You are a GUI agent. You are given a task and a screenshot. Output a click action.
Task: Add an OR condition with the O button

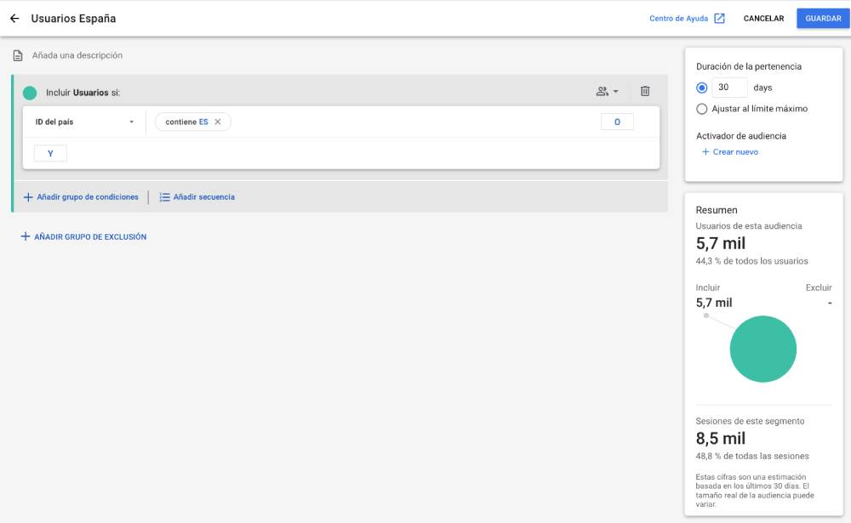coord(617,122)
